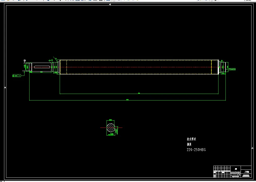This screenshot has height=182, width=256.
Task: Select the 220-250HBS hardness text
Action: (196, 150)
